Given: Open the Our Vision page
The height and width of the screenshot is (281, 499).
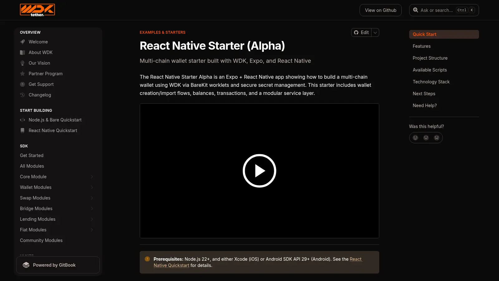Looking at the screenshot, I should 57,63.
